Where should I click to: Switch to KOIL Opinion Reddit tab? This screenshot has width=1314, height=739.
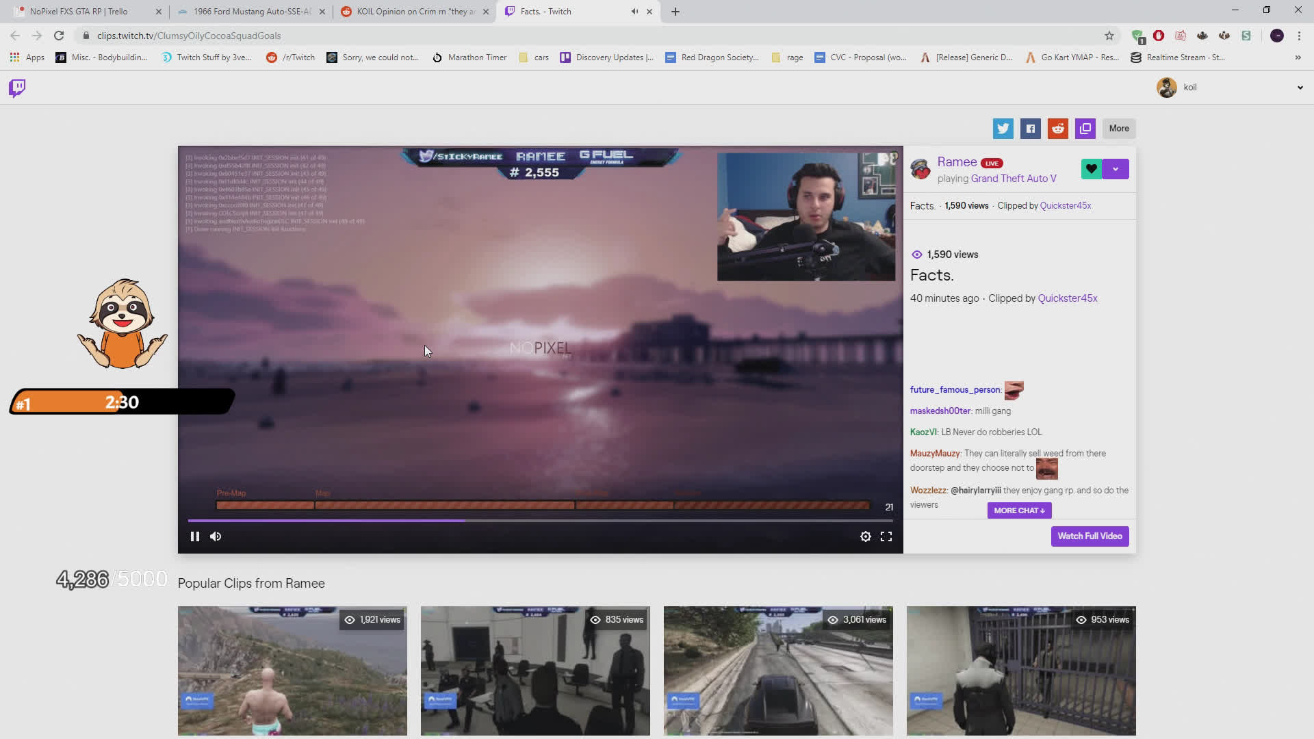416,12
